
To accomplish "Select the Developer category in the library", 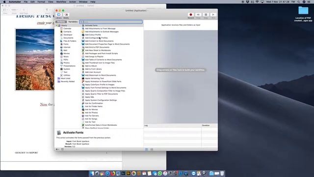I will point(68,35).
